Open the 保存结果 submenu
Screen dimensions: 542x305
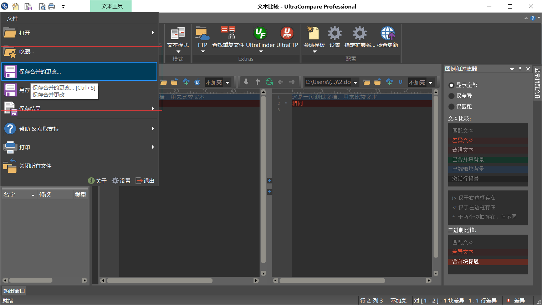[x=79, y=108]
